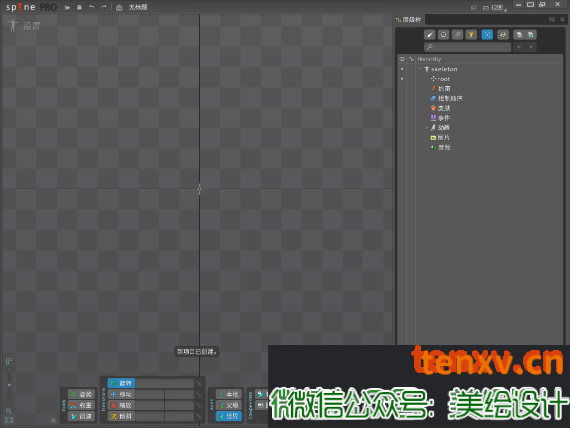Toggle the blue center-on-selection button

click(x=487, y=35)
